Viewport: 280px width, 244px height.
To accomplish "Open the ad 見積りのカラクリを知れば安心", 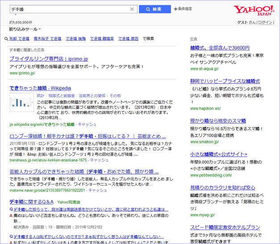I will tap(223, 188).
